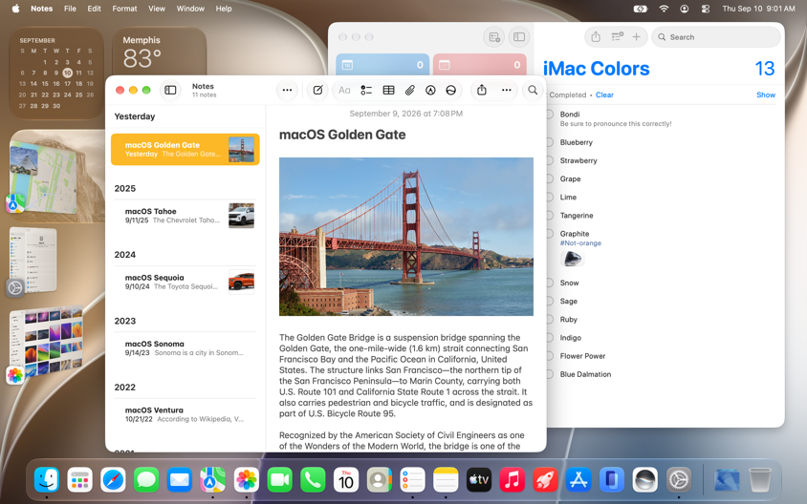807x504 pixels.
Task: Toggle the Reminders sidebar icon
Action: (x=519, y=37)
